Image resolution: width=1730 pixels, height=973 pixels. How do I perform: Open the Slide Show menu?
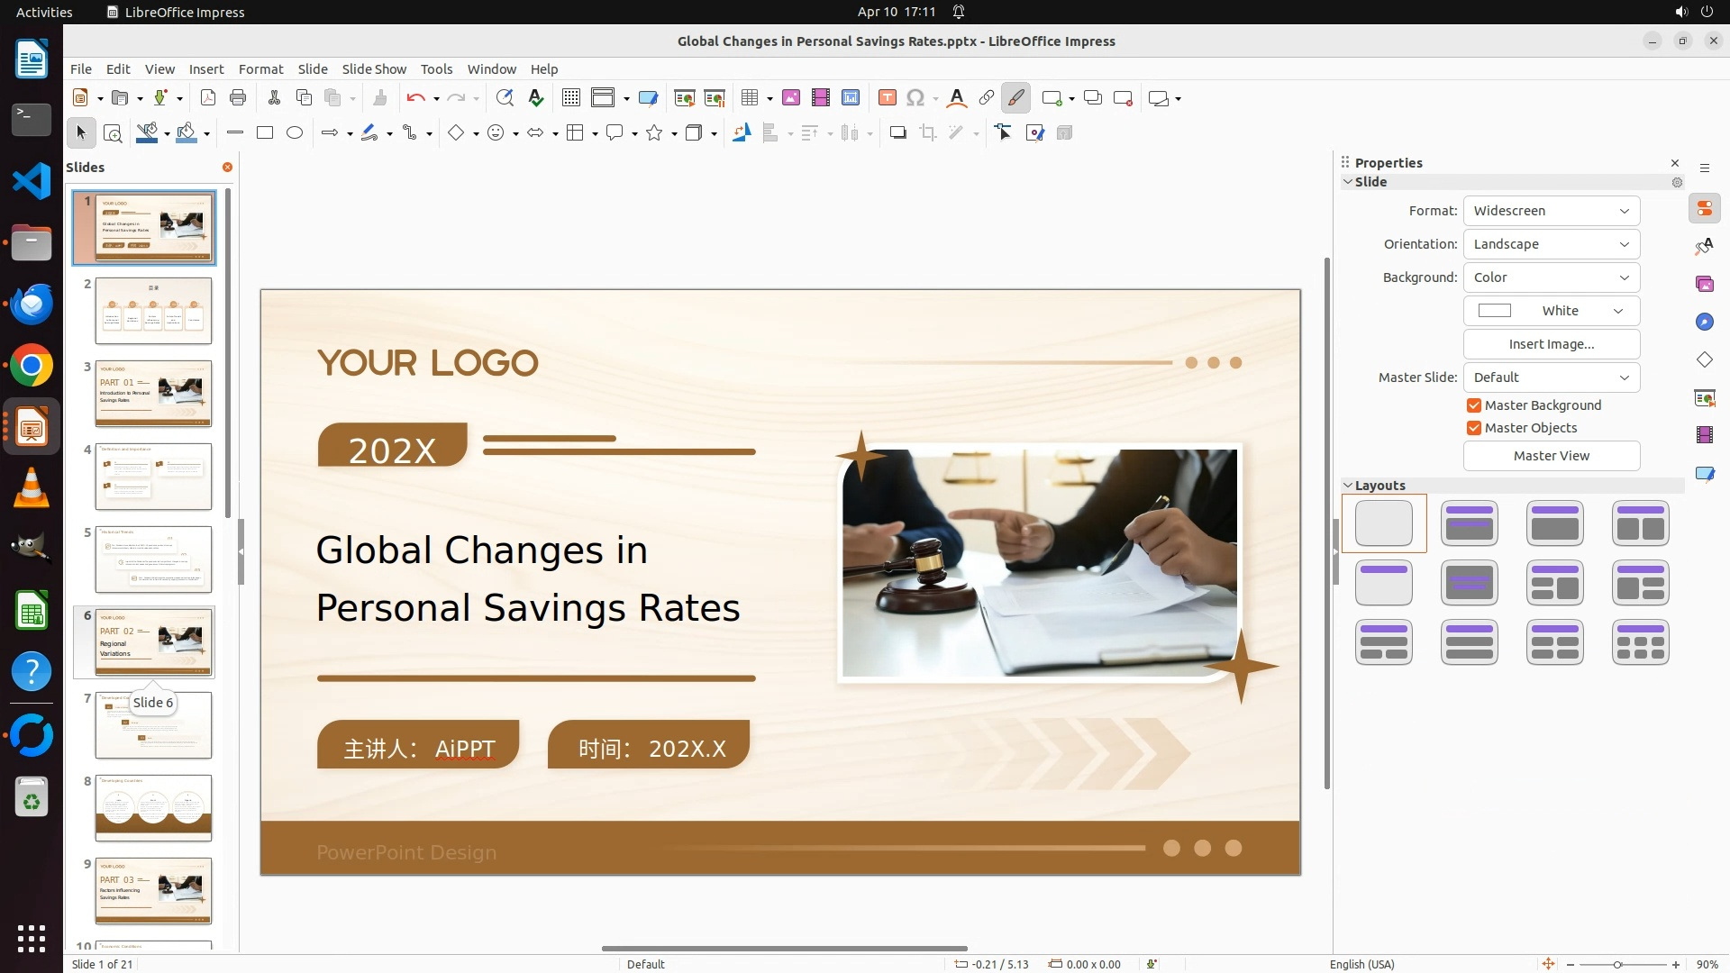point(374,69)
